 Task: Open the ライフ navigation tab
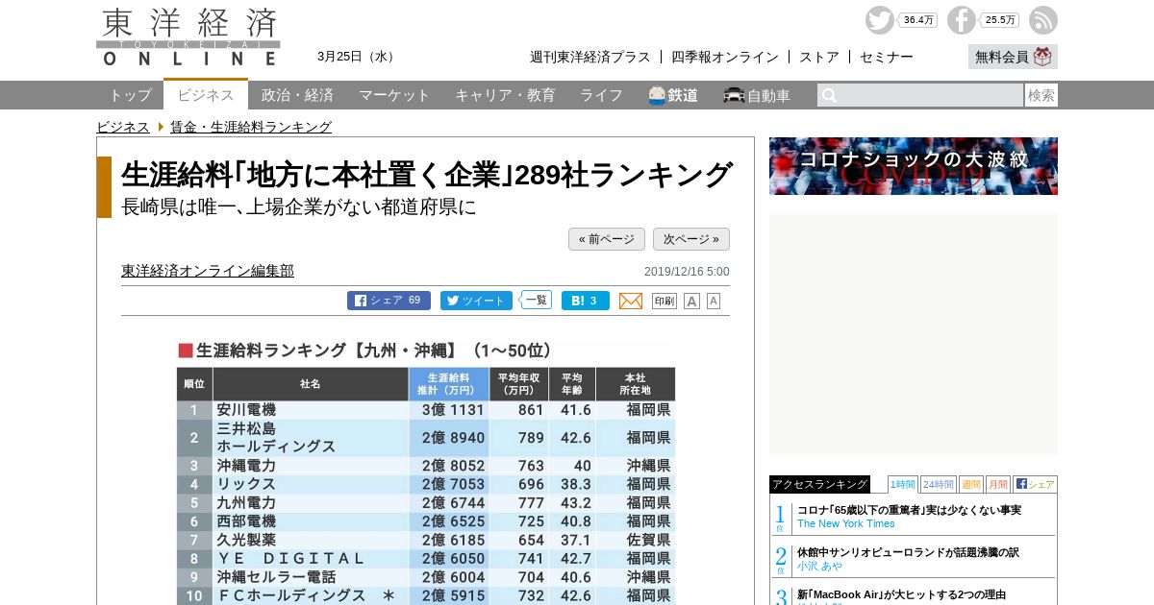[601, 95]
